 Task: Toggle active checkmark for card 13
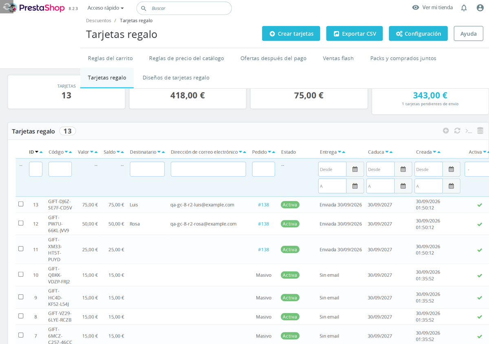point(480,205)
